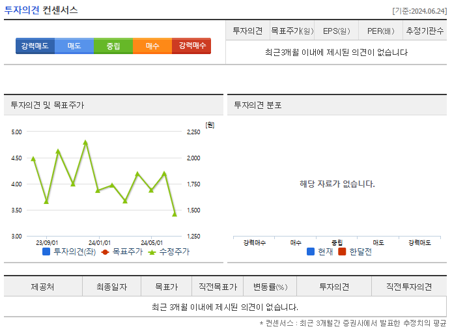Click the chart's final lowest data point

click(175, 214)
